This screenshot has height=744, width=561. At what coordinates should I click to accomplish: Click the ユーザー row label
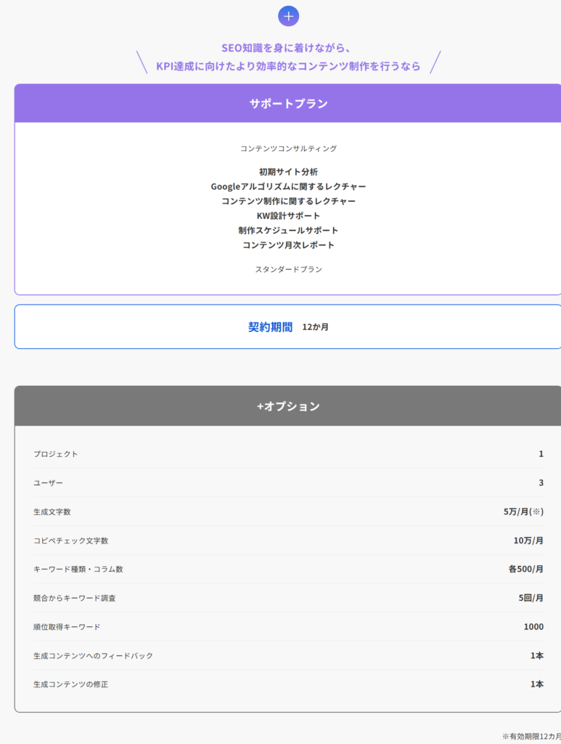48,483
